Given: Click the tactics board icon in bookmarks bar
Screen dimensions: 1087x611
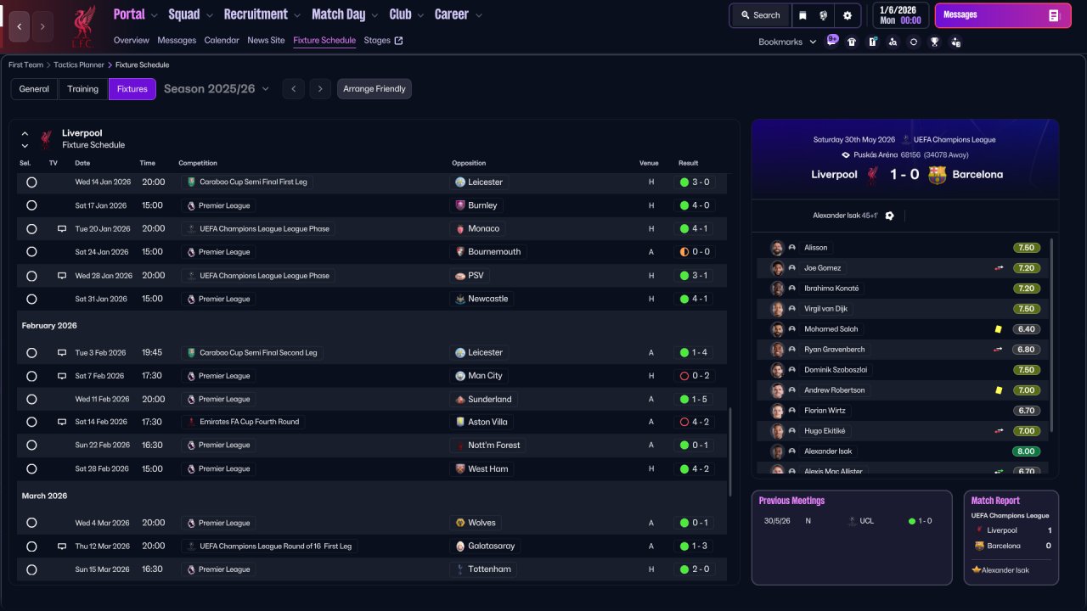Looking at the screenshot, I should [872, 42].
